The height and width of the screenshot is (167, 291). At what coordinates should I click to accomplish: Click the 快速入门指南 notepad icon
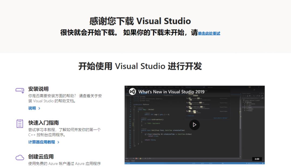(20, 124)
